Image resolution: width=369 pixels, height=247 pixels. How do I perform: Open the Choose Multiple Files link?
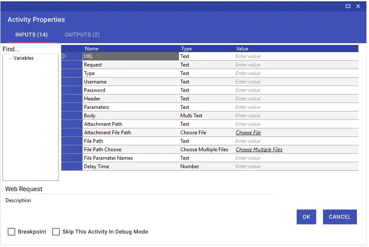(259, 150)
